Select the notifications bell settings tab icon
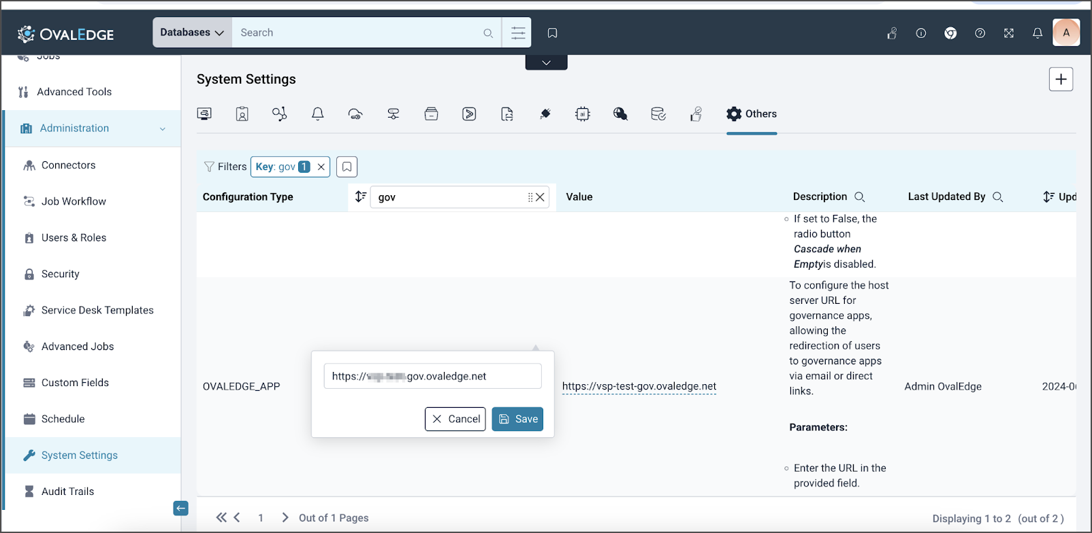 [x=317, y=114]
